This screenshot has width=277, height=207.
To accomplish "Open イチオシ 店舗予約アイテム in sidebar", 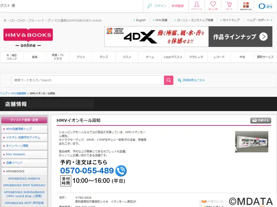I will point(24,137).
